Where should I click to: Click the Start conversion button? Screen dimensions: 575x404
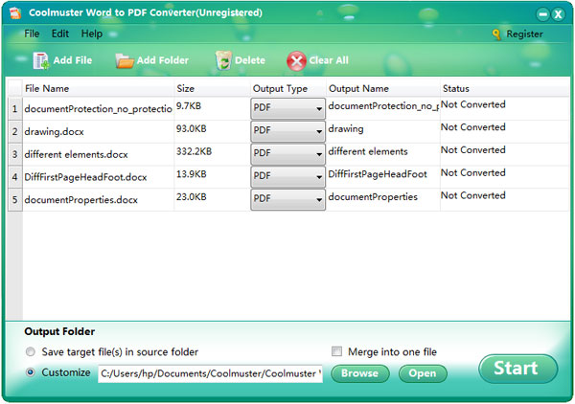click(x=517, y=369)
